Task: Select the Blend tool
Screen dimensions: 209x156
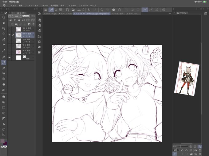Action: click(x=4, y=90)
